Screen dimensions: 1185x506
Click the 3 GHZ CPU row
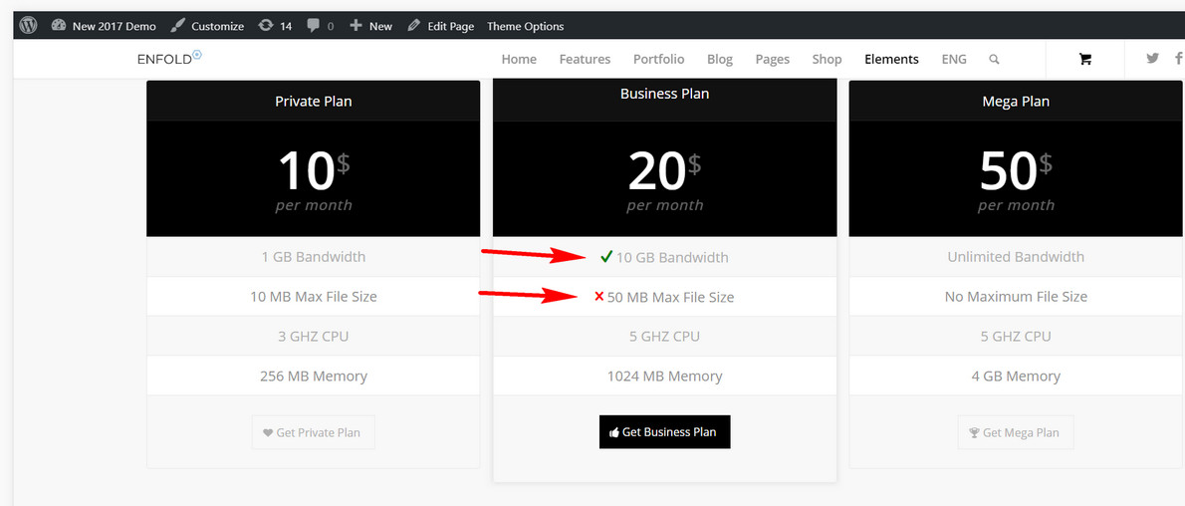(x=313, y=336)
